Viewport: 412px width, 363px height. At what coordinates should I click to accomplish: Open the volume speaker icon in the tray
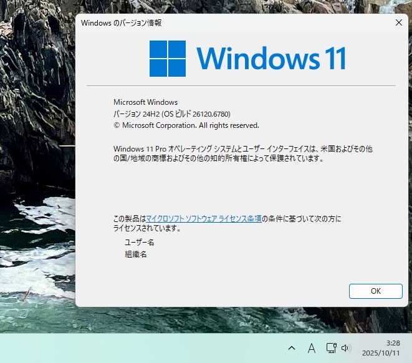[x=345, y=348]
